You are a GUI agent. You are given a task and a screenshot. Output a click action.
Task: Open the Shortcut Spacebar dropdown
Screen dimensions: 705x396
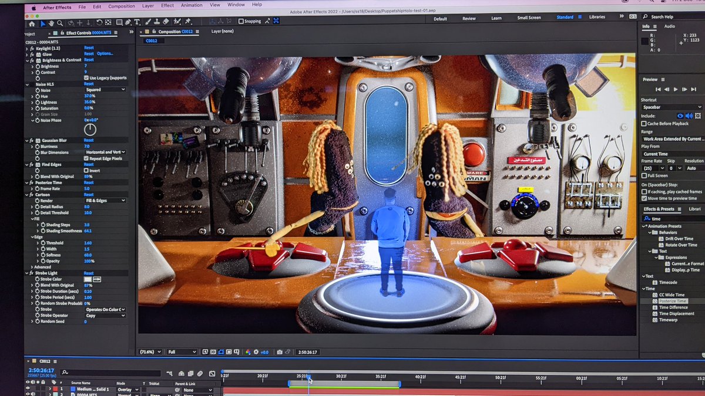[672, 107]
